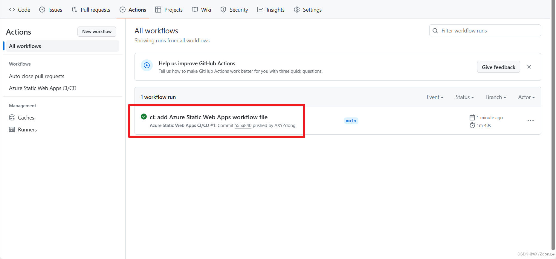Image resolution: width=556 pixels, height=259 pixels.
Task: Switch to the Security tab
Action: tap(234, 10)
